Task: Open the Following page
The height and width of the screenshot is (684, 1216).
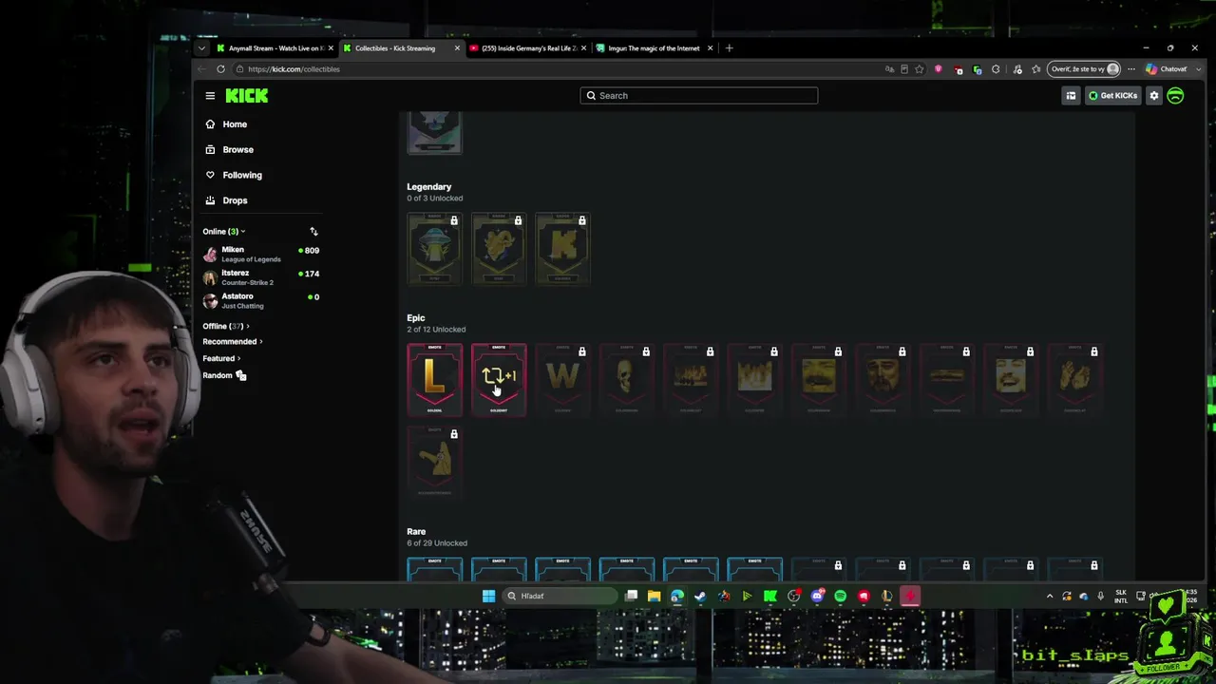Action: (234, 175)
